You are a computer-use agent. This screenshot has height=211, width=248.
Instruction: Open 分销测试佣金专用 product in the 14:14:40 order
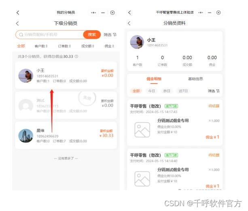(x=173, y=170)
